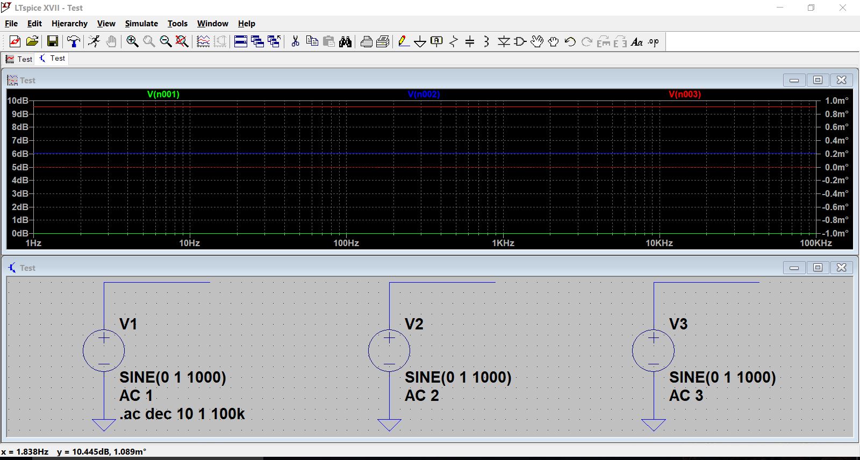Open the View menu
Image resolution: width=860 pixels, height=460 pixels.
tap(106, 24)
